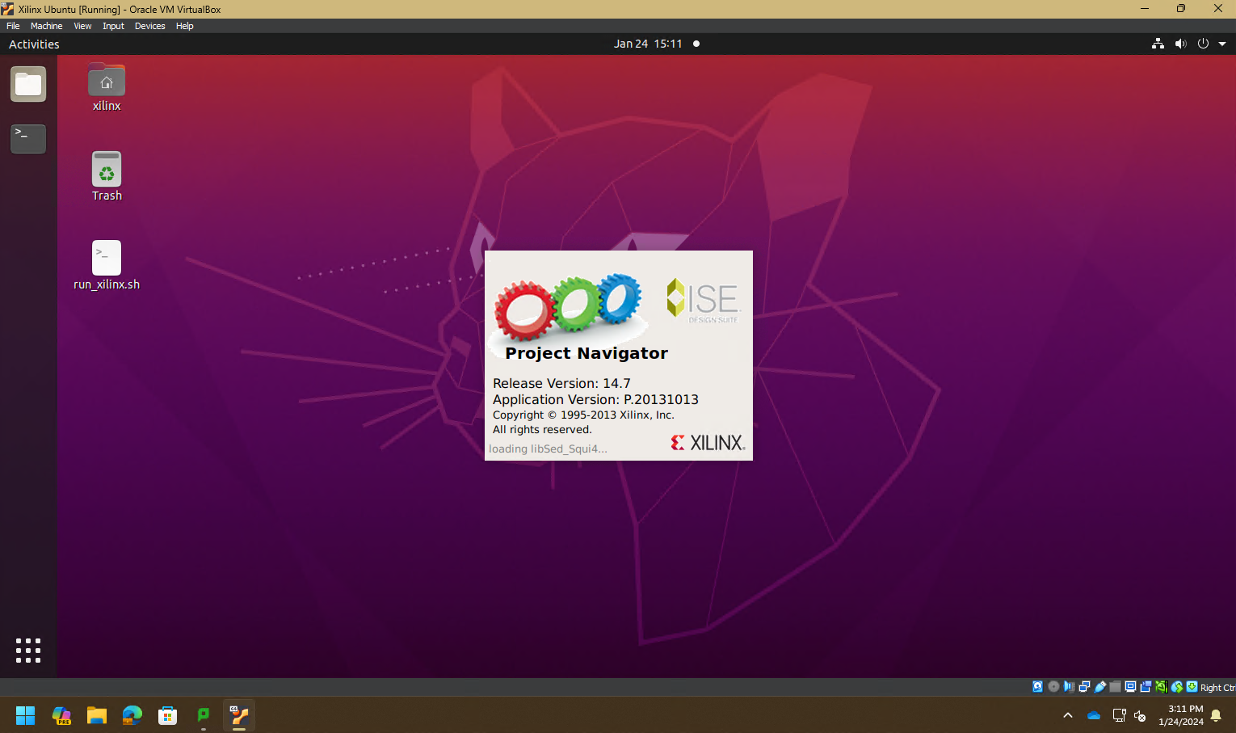The width and height of the screenshot is (1236, 733).
Task: Open the VirtualBox Devices menu
Action: (149, 26)
